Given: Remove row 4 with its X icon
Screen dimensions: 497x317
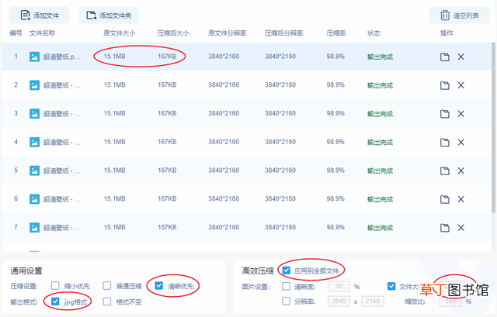Looking at the screenshot, I should (x=461, y=143).
